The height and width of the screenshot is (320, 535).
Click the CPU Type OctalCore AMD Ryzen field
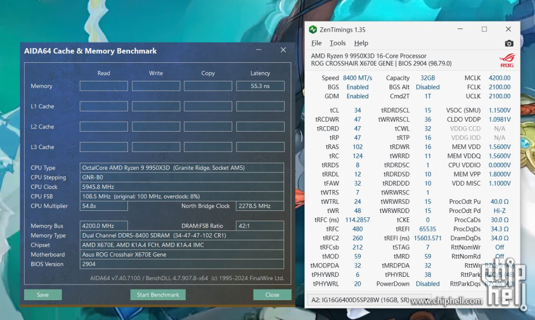point(182,168)
